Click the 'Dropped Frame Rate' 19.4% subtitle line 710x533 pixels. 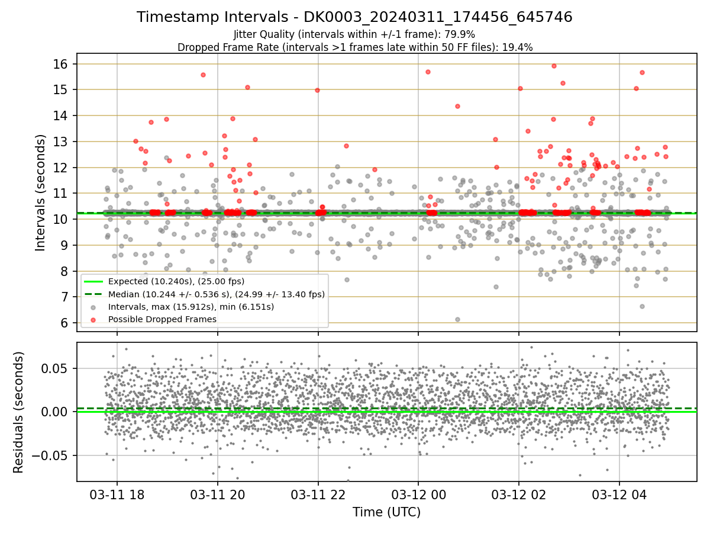tap(355, 47)
